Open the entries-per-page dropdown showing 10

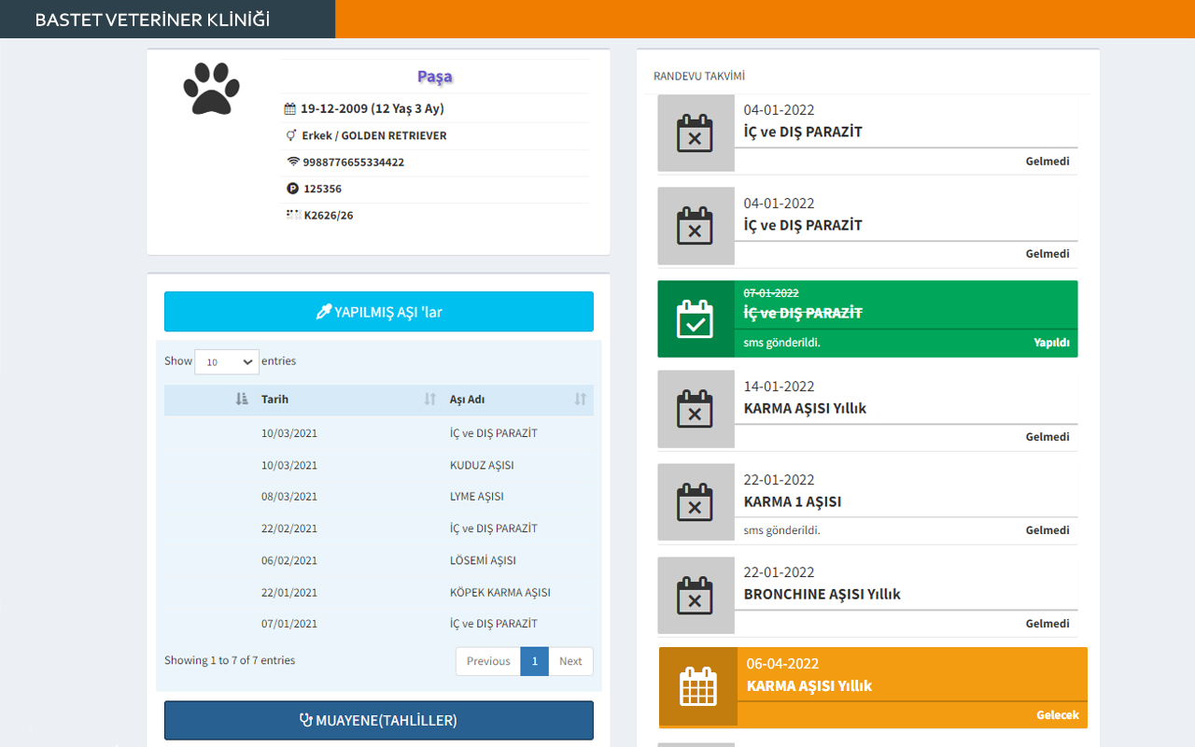[x=227, y=361]
